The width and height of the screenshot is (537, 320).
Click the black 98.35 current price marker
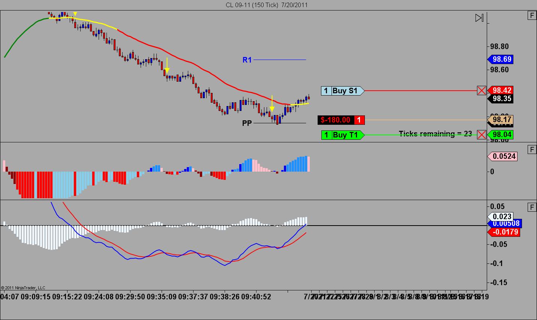click(x=500, y=99)
